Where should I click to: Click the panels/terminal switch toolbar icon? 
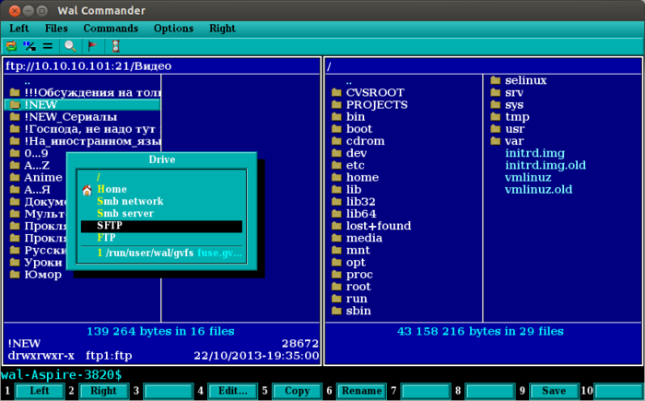coord(29,46)
